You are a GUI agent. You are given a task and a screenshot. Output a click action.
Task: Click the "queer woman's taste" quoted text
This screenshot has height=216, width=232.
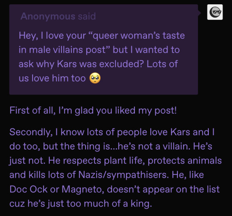tap(139, 36)
